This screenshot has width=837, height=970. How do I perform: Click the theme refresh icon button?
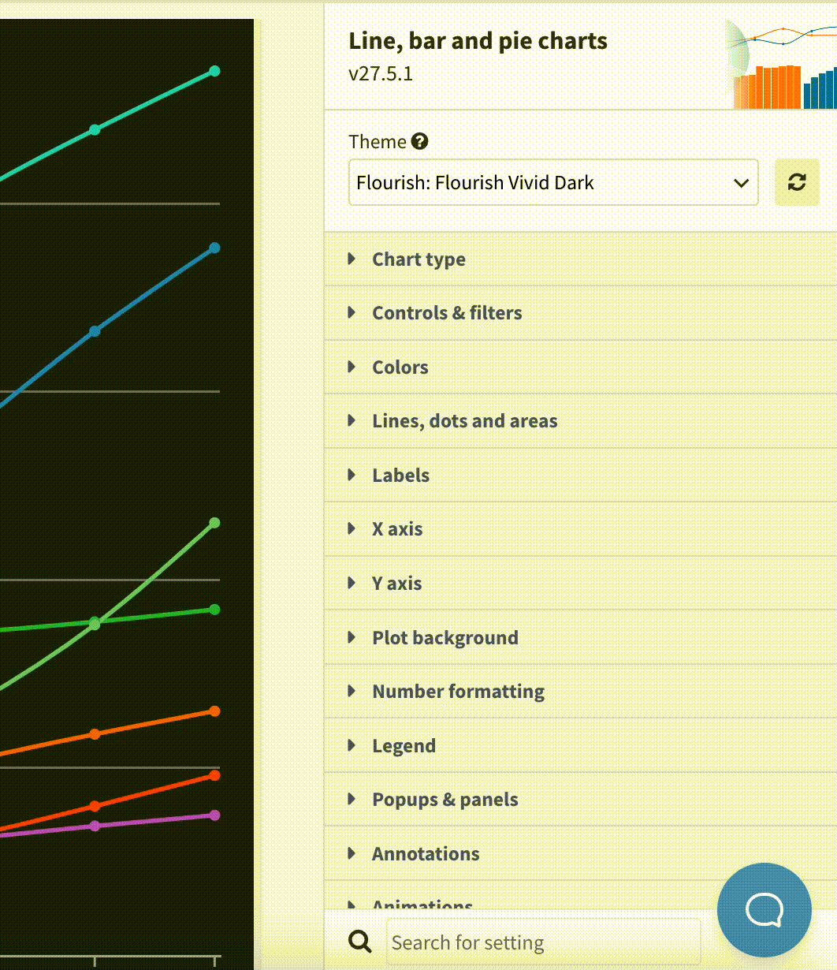pos(797,182)
